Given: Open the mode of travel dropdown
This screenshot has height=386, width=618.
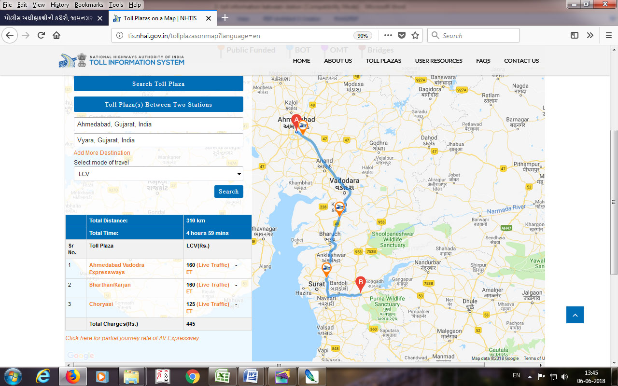Looking at the screenshot, I should click(158, 174).
